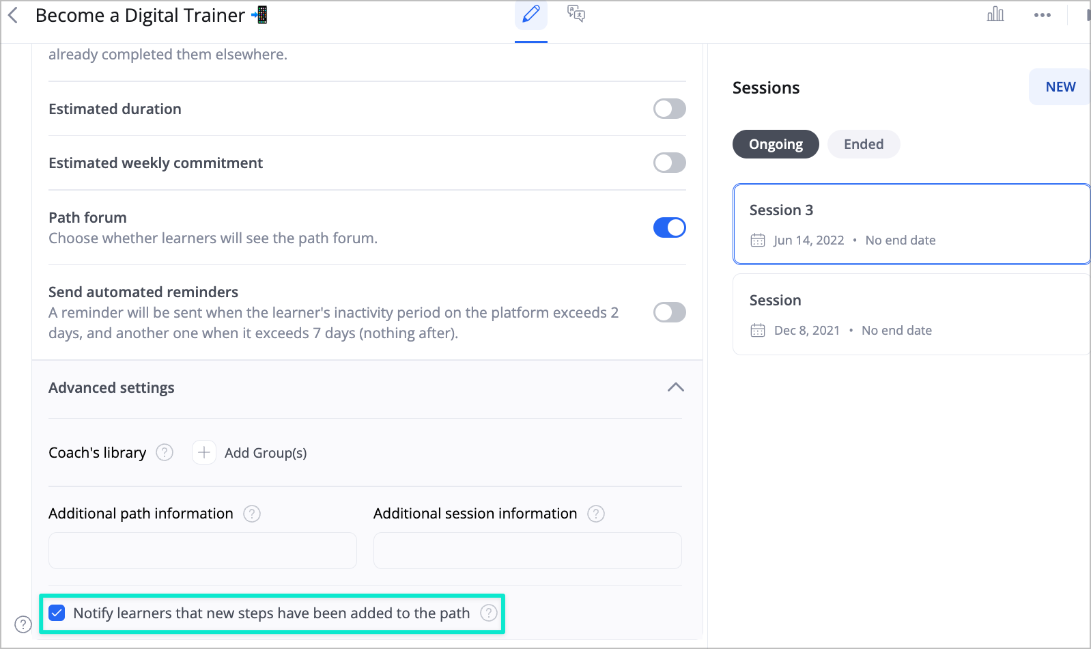Open the pencil edit tab

click(531, 14)
